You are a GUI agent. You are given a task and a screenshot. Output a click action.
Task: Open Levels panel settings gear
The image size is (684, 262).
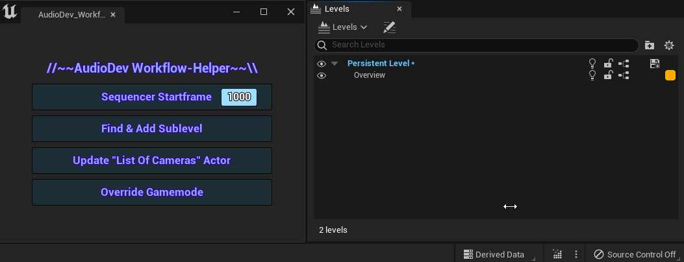point(669,45)
